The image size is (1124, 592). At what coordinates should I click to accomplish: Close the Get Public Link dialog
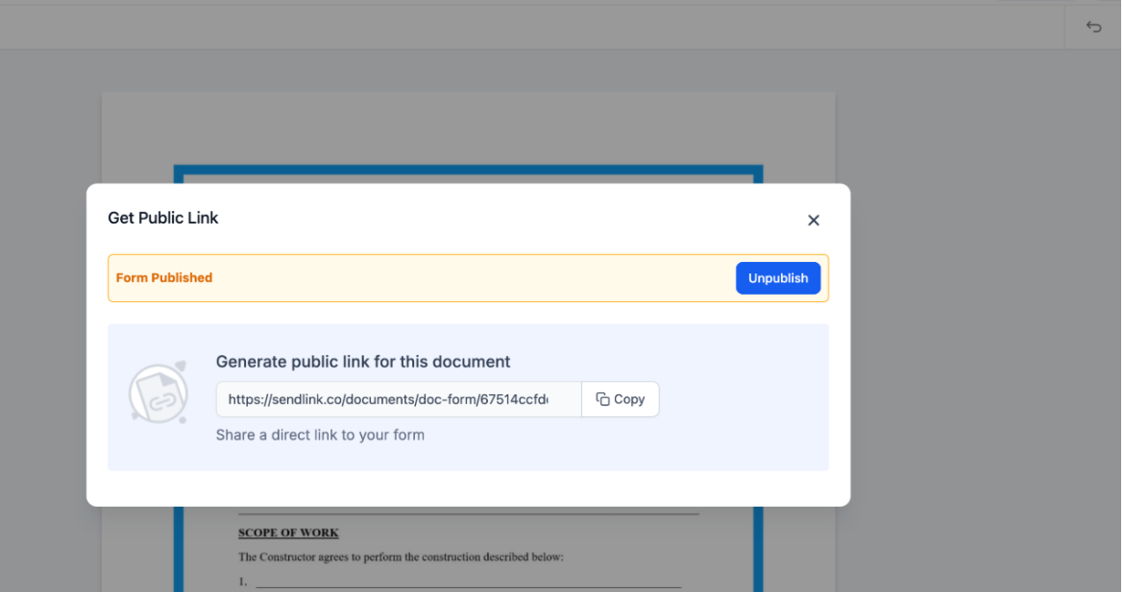(813, 221)
